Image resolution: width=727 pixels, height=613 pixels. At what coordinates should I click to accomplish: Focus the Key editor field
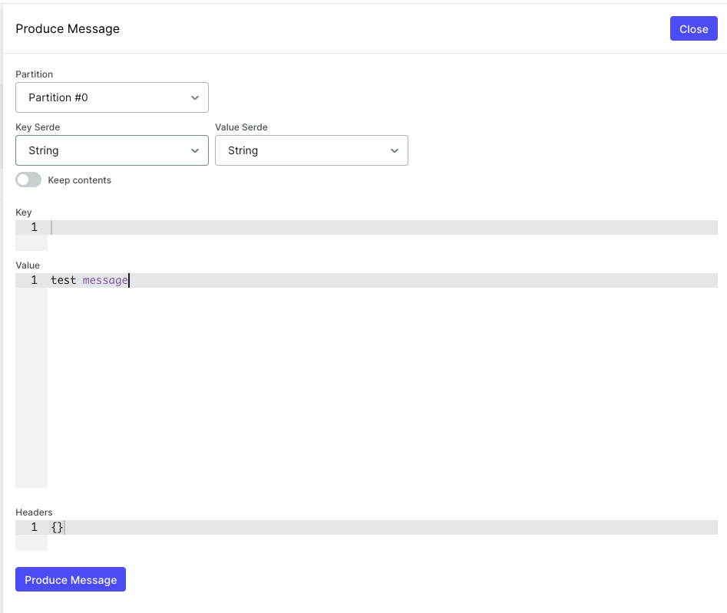(x=366, y=236)
